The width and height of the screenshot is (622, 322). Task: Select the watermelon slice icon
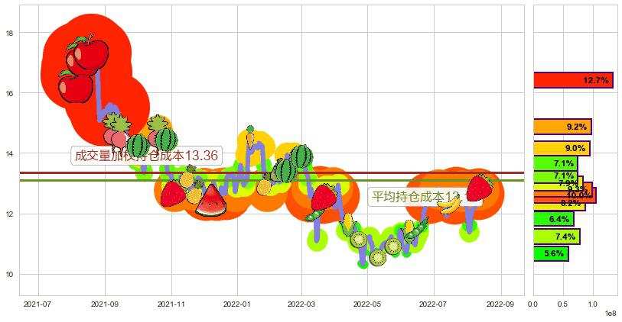point(210,201)
